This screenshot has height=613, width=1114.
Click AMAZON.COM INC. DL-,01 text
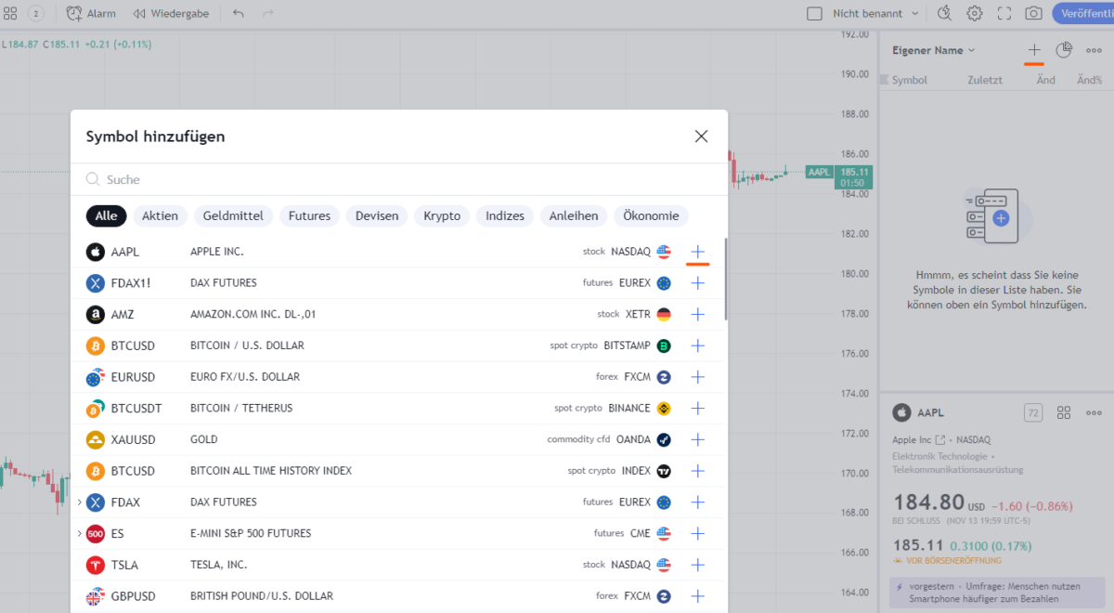(x=253, y=314)
